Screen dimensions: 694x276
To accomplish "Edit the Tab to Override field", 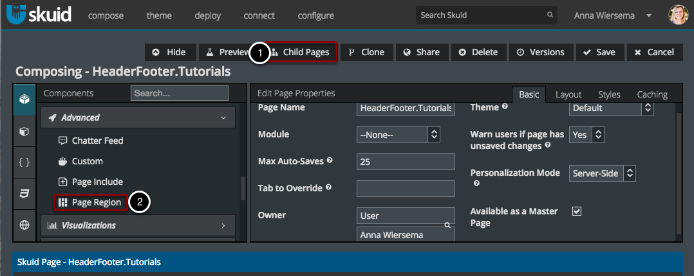I will 406,189.
